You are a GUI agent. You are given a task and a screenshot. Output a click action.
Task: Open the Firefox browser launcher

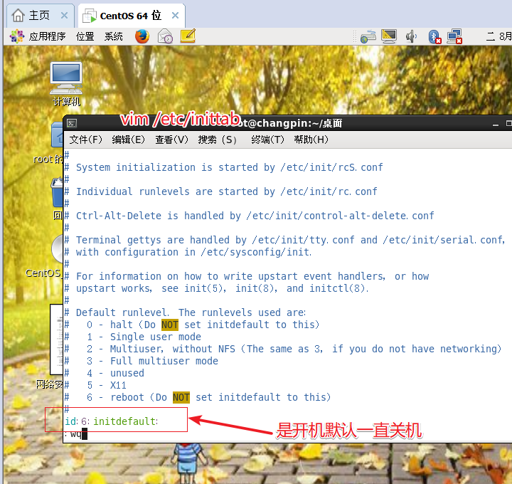(142, 36)
